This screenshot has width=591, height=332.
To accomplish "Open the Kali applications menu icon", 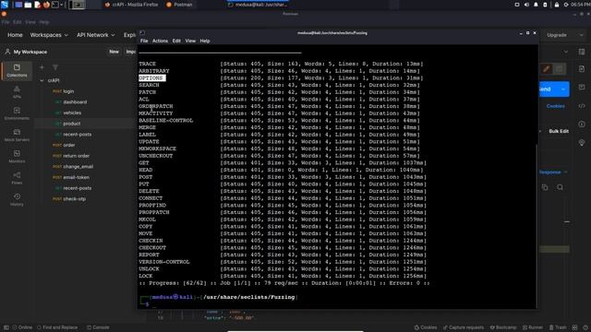I will [5, 5].
